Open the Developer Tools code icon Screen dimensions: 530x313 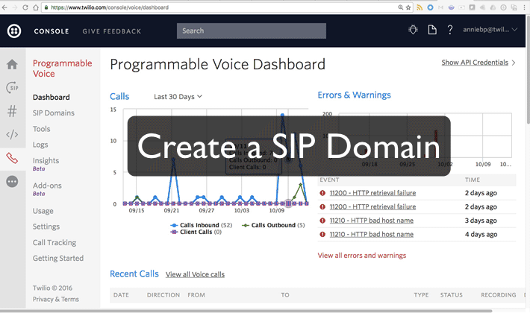(x=12, y=135)
